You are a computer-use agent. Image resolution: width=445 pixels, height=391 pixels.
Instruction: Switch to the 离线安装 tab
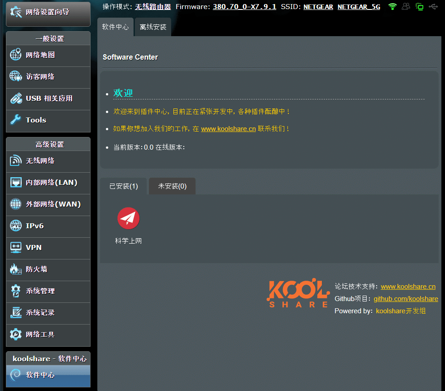click(x=153, y=27)
